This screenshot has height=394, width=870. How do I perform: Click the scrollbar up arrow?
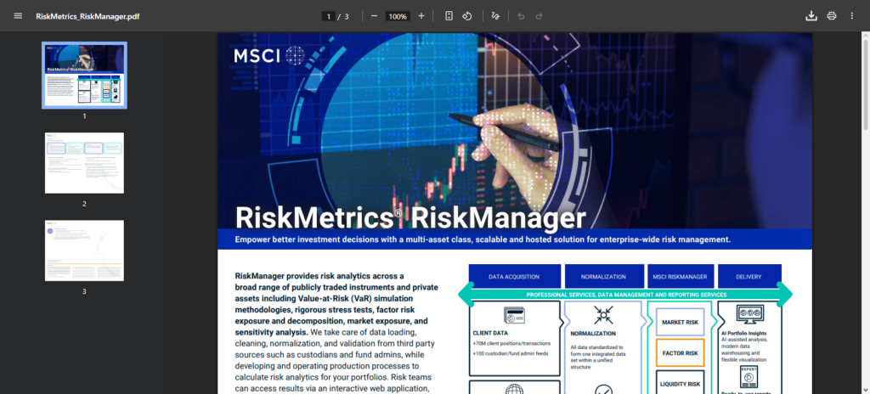(865, 36)
